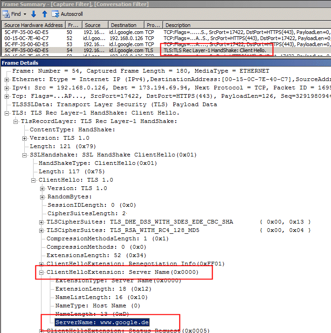Image resolution: width=331 pixels, height=333 pixels.
Task: Open the Find dropdown arrow
Action: point(25,14)
